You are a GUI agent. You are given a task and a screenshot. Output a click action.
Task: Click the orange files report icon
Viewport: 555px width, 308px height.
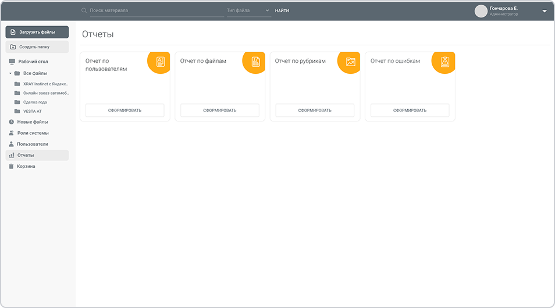click(x=255, y=62)
